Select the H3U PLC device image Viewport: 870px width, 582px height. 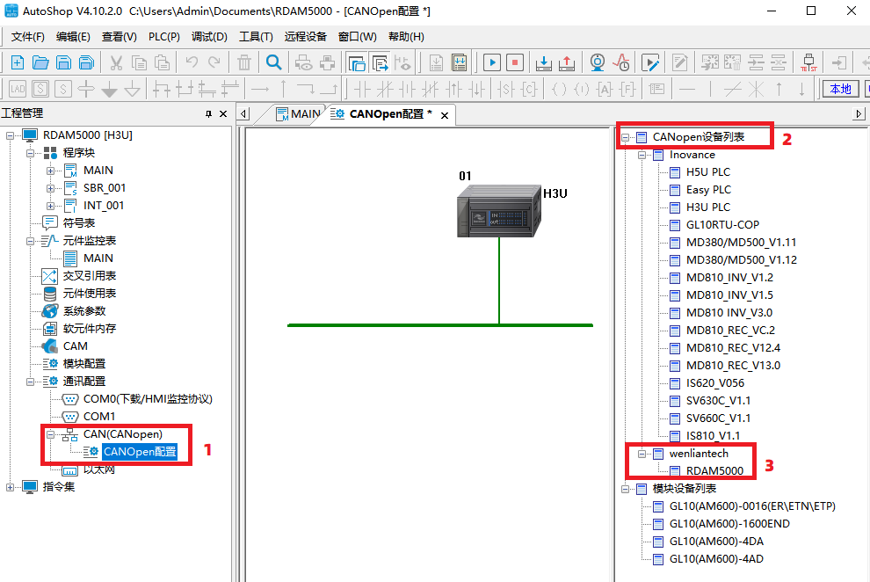click(x=498, y=211)
